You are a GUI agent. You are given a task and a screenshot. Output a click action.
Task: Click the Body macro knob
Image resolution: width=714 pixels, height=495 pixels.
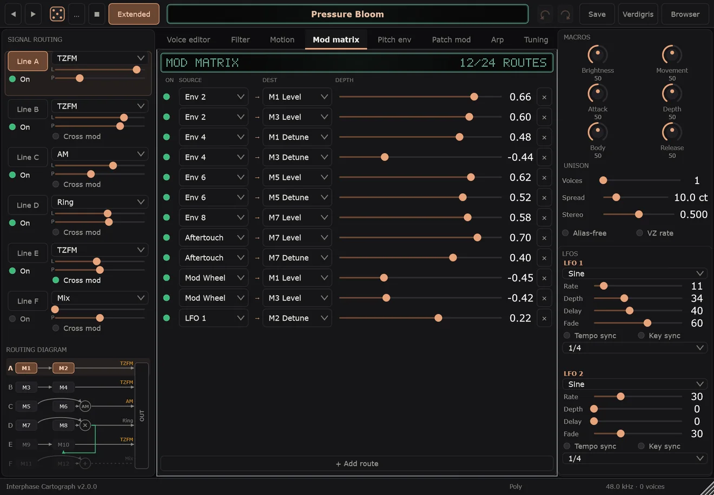(x=598, y=132)
